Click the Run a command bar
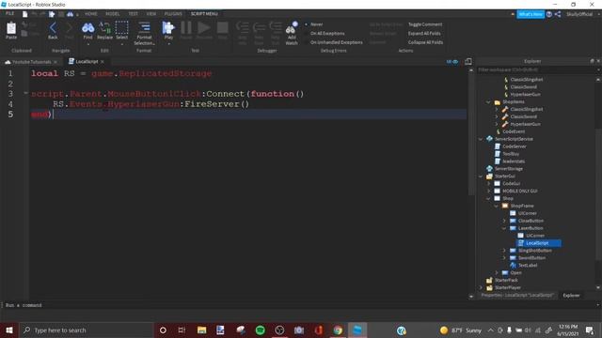 (299, 305)
